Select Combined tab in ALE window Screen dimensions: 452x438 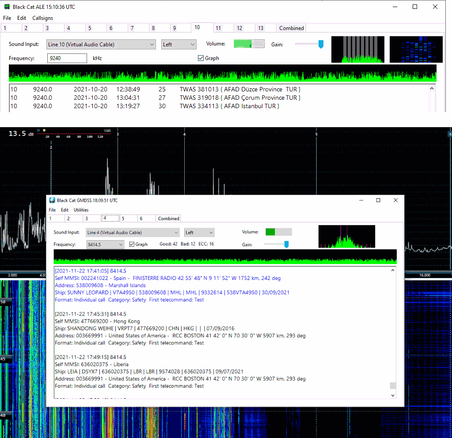point(292,28)
